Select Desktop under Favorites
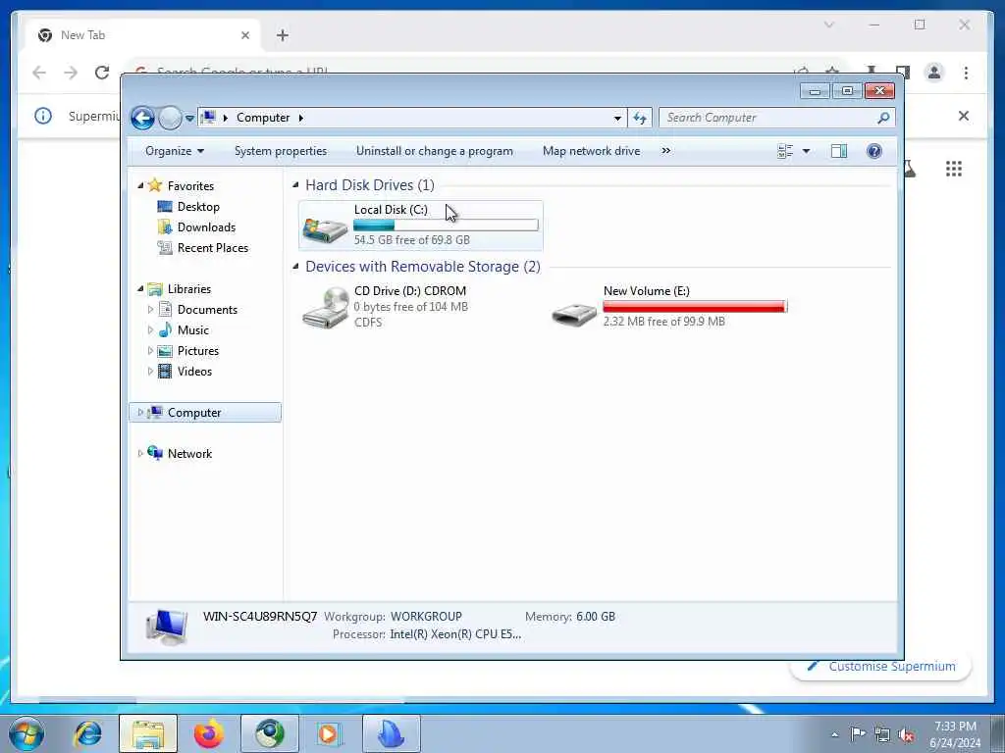The image size is (1005, 753). (198, 207)
